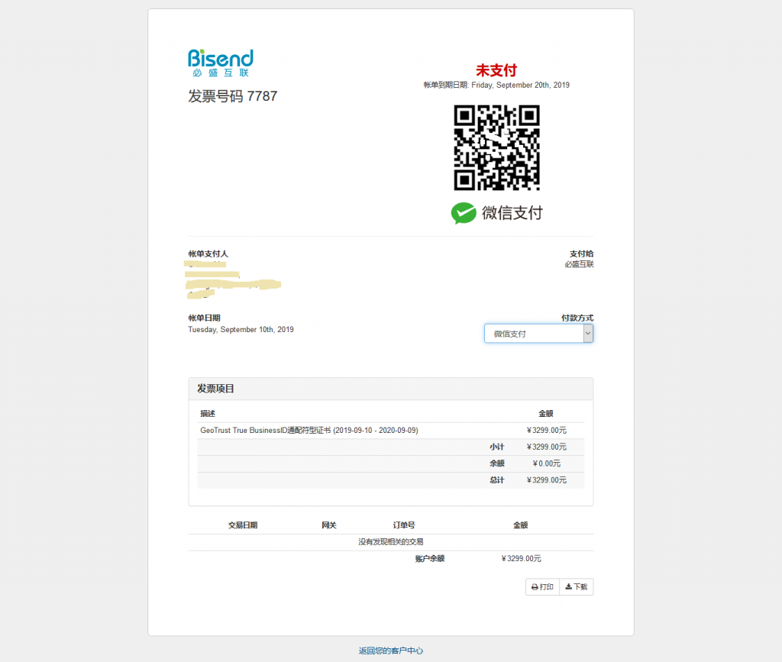Click the payee name 必盛互联
782x662 pixels.
(x=579, y=264)
